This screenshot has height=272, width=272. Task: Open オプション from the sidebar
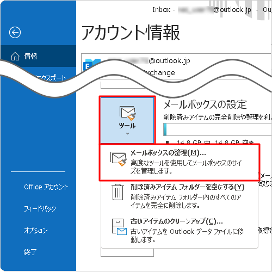pyautogui.click(x=36, y=230)
